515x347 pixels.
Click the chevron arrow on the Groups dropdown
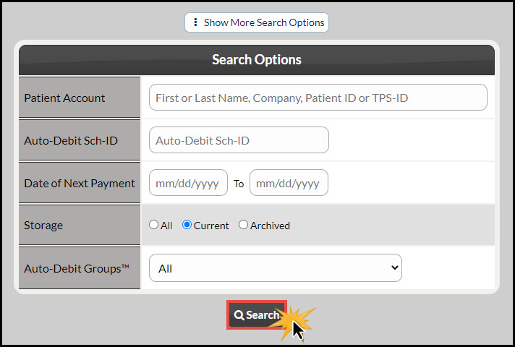point(395,268)
